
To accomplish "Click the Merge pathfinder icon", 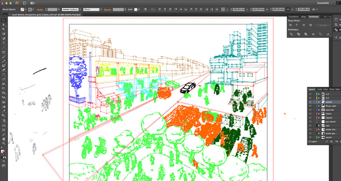I will (306, 34).
